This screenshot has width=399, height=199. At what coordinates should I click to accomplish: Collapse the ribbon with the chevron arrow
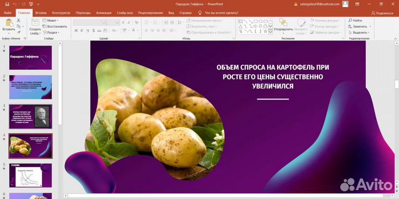[x=396, y=38]
